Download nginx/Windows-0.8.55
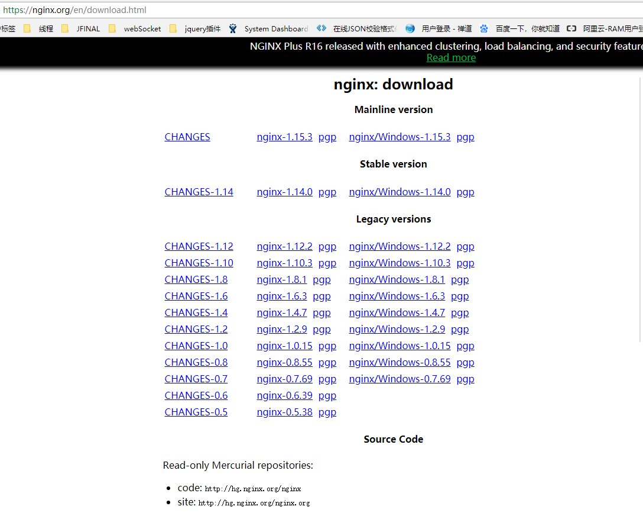Image resolution: width=643 pixels, height=519 pixels. (x=400, y=363)
